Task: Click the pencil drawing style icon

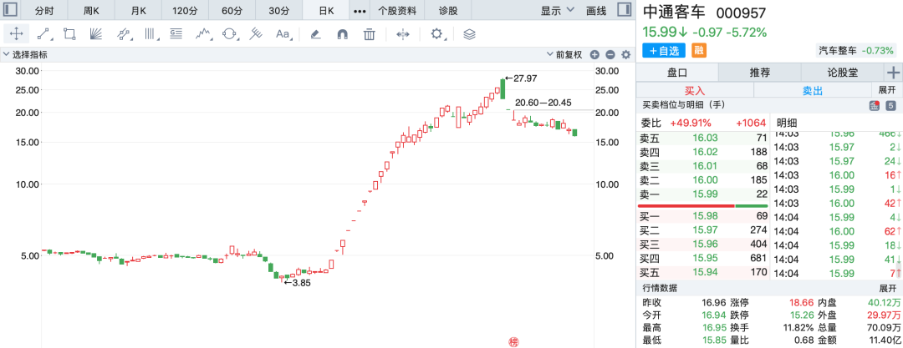Action: coord(315,34)
